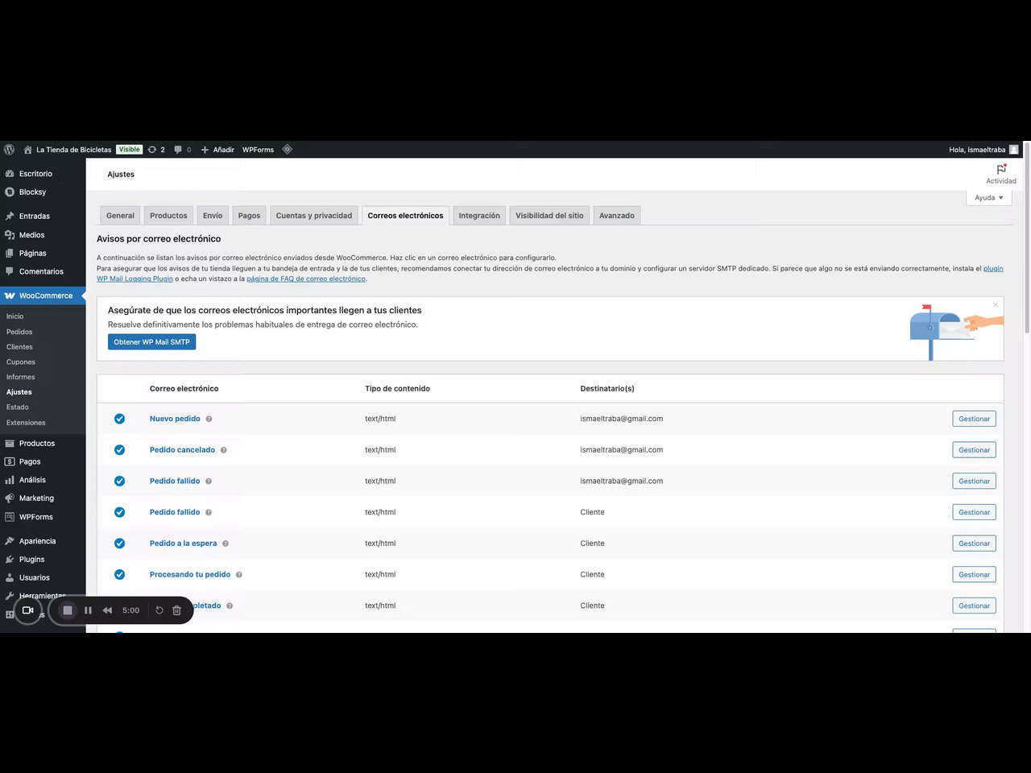Click the Comentarios sidebar icon

(x=10, y=271)
